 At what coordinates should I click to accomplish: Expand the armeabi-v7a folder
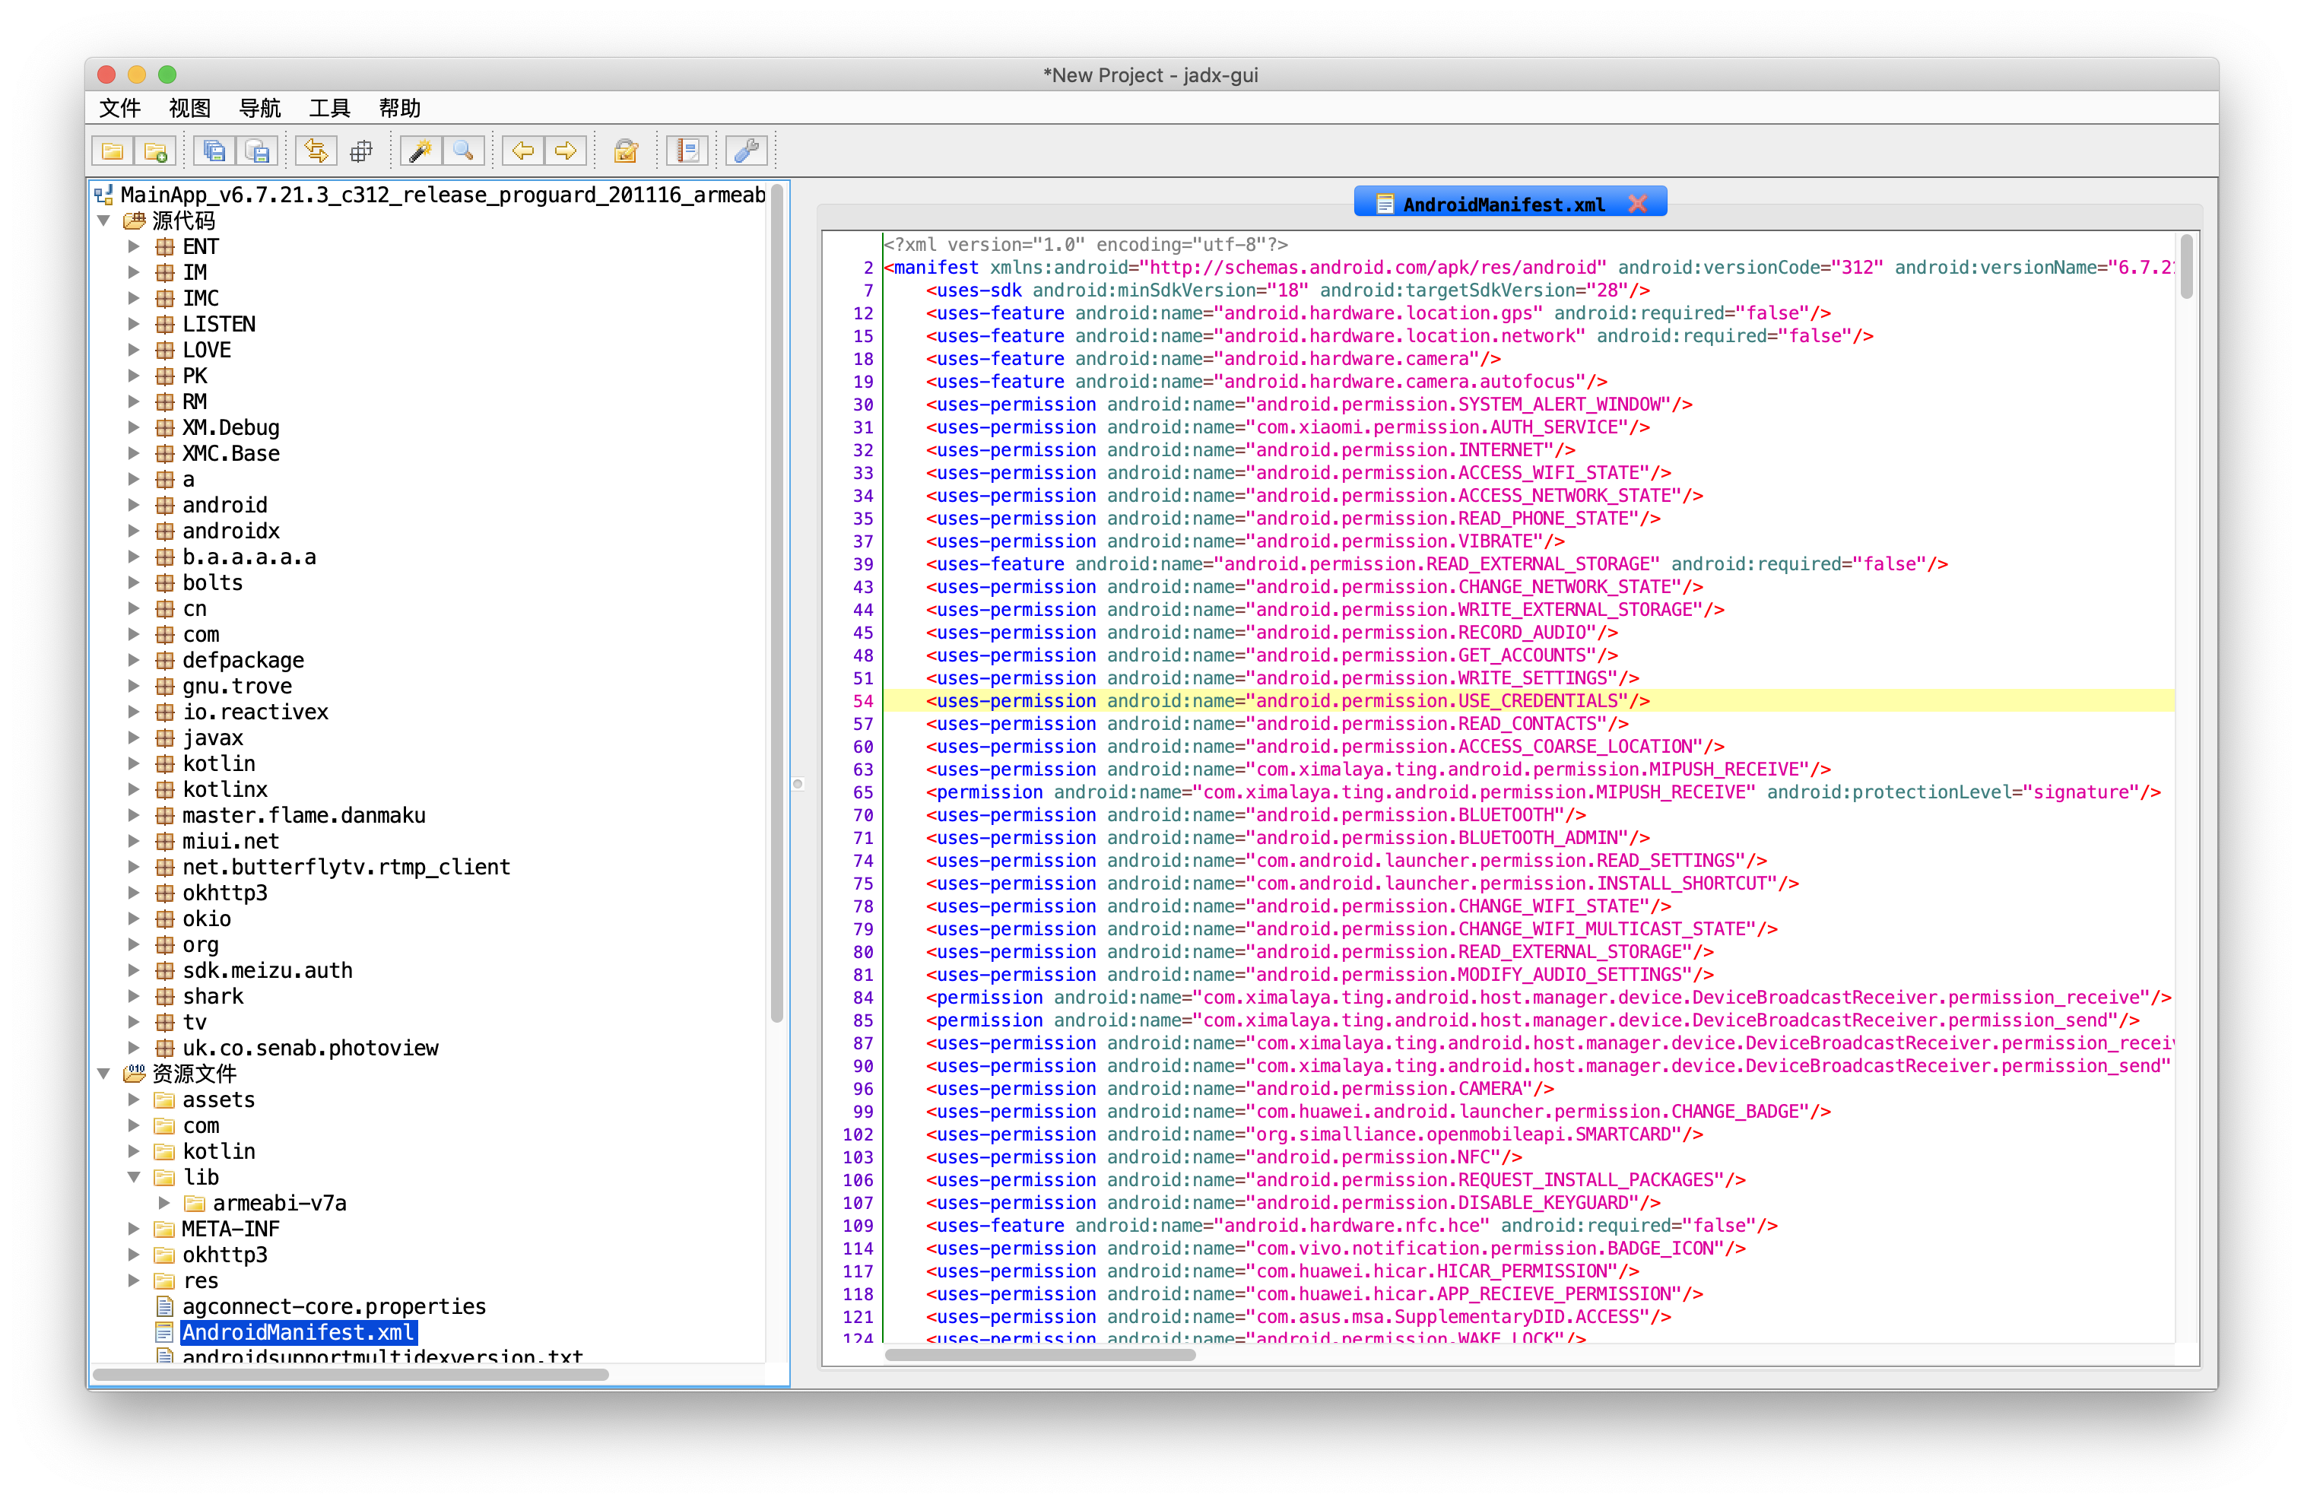point(164,1203)
